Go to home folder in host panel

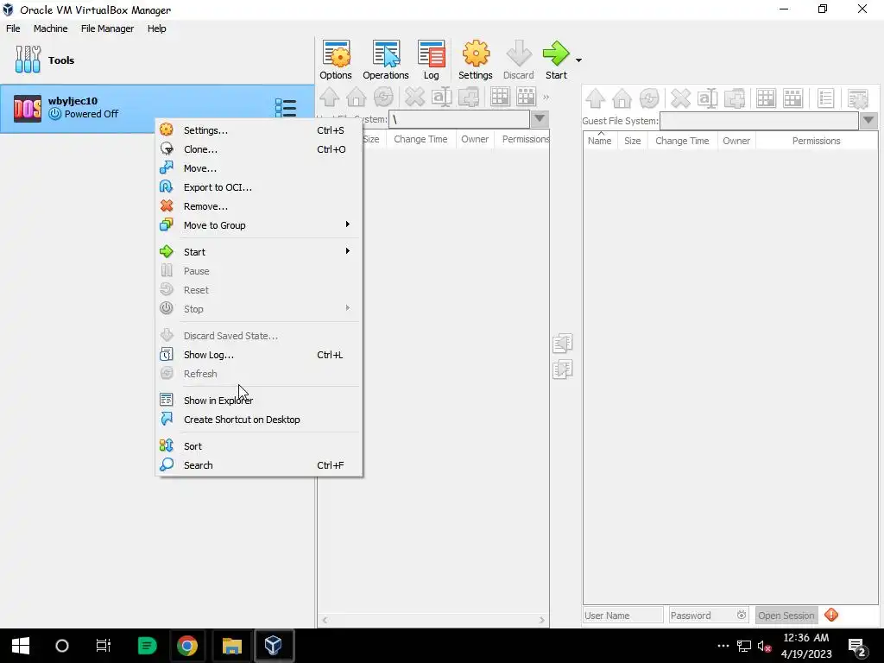pos(357,97)
